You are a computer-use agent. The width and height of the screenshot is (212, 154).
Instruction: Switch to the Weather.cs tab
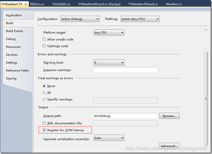tap(174, 4)
